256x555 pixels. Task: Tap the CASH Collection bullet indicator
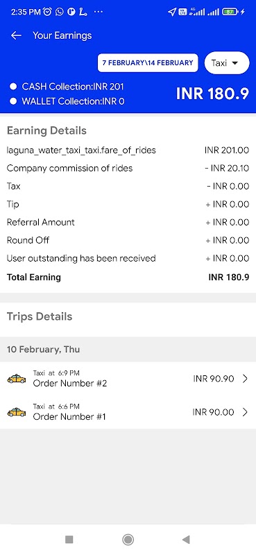click(x=13, y=87)
